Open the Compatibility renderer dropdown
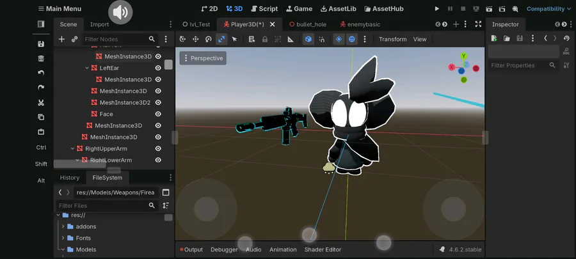Screen dimensions: 576x259 (x=549, y=9)
